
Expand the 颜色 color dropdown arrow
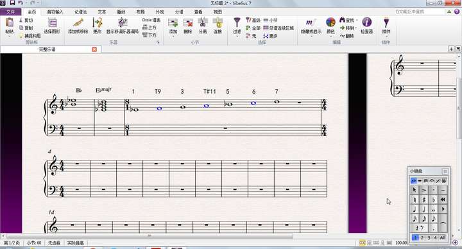[x=330, y=36]
